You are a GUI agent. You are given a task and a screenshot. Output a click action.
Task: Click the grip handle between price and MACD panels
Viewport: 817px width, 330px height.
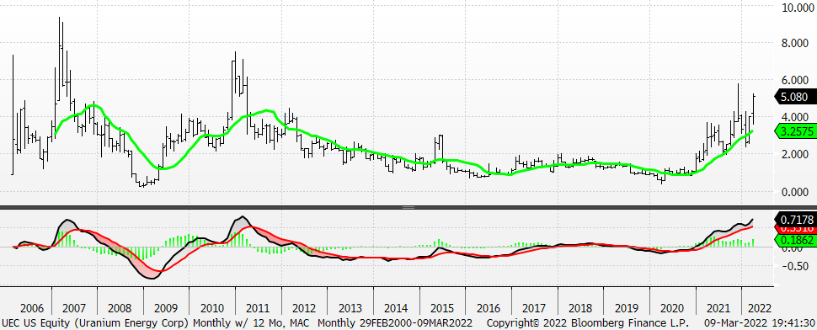tap(408, 207)
